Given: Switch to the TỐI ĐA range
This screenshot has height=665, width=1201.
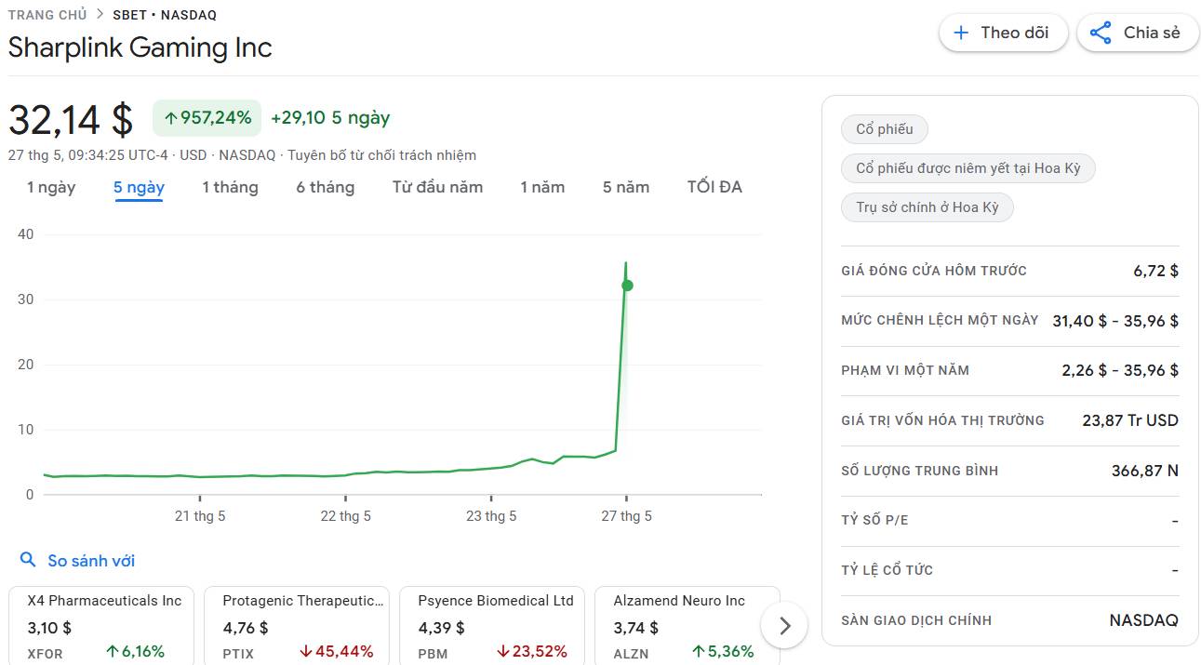Looking at the screenshot, I should click(714, 187).
